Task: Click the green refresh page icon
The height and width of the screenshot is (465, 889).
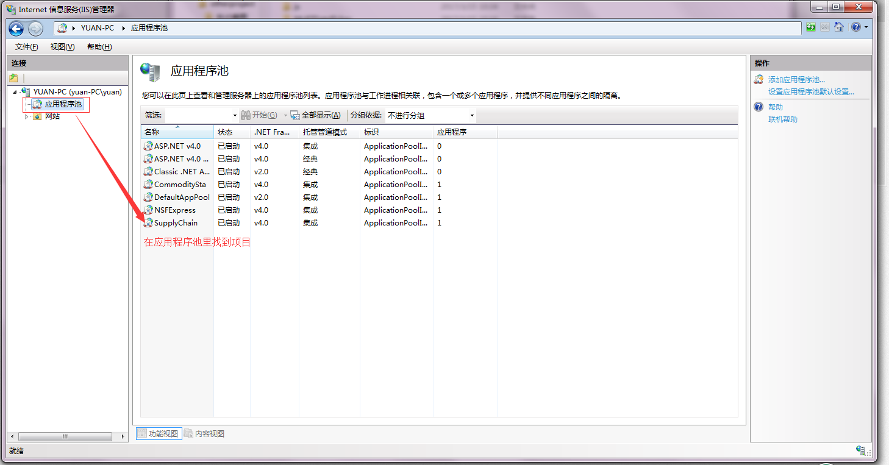Action: click(811, 27)
